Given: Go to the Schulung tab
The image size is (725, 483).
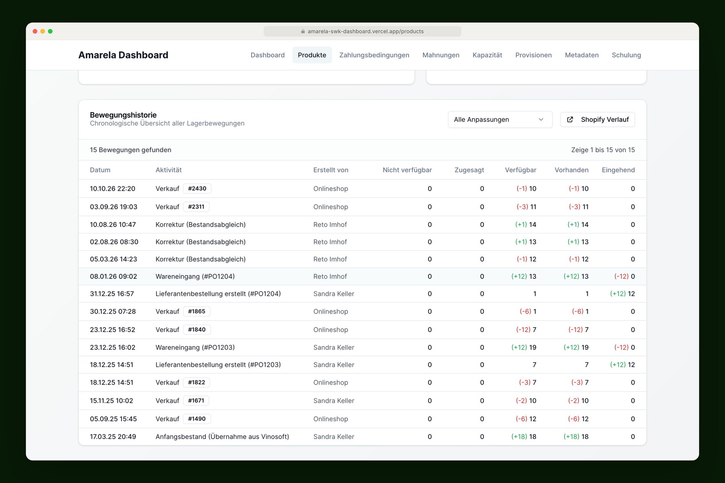Looking at the screenshot, I should click(626, 55).
